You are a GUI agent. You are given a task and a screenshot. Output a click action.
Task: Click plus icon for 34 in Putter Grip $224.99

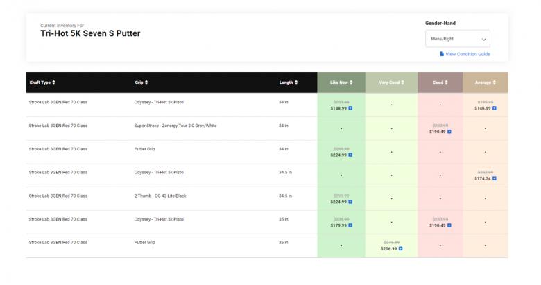351,155
